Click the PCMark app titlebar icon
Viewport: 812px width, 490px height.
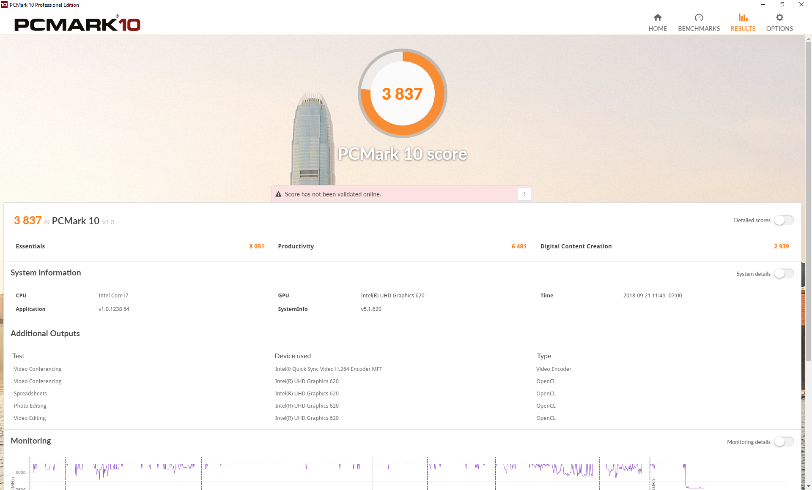pyautogui.click(x=4, y=5)
